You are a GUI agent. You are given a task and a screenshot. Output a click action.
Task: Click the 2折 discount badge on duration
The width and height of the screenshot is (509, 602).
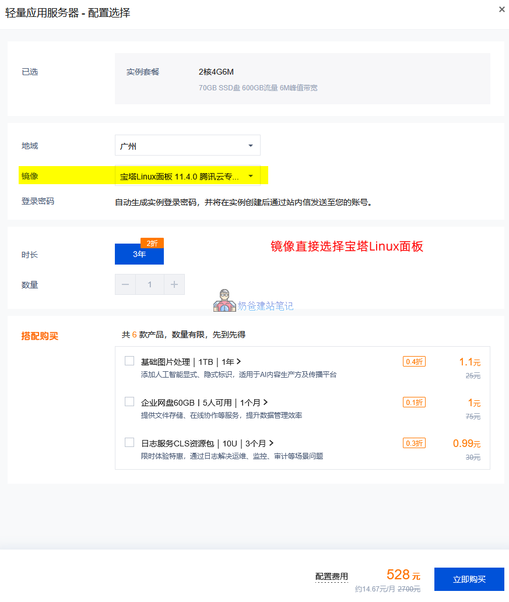tap(150, 242)
